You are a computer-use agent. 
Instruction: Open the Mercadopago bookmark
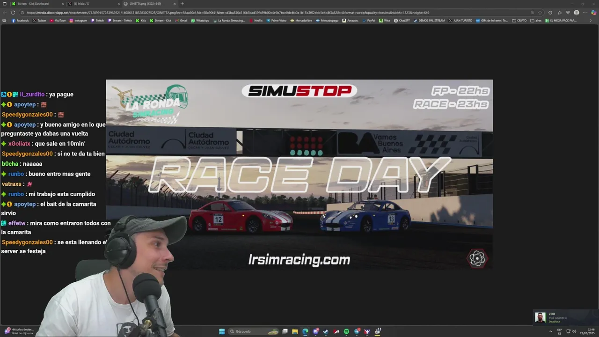point(327,21)
